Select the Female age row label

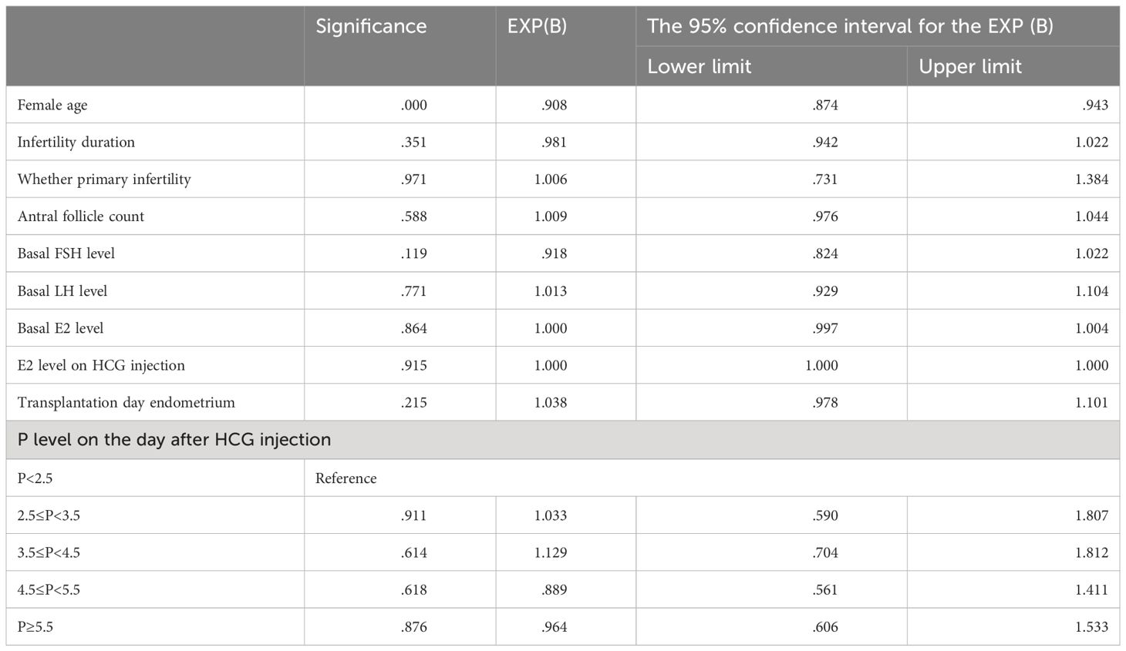[x=52, y=106]
